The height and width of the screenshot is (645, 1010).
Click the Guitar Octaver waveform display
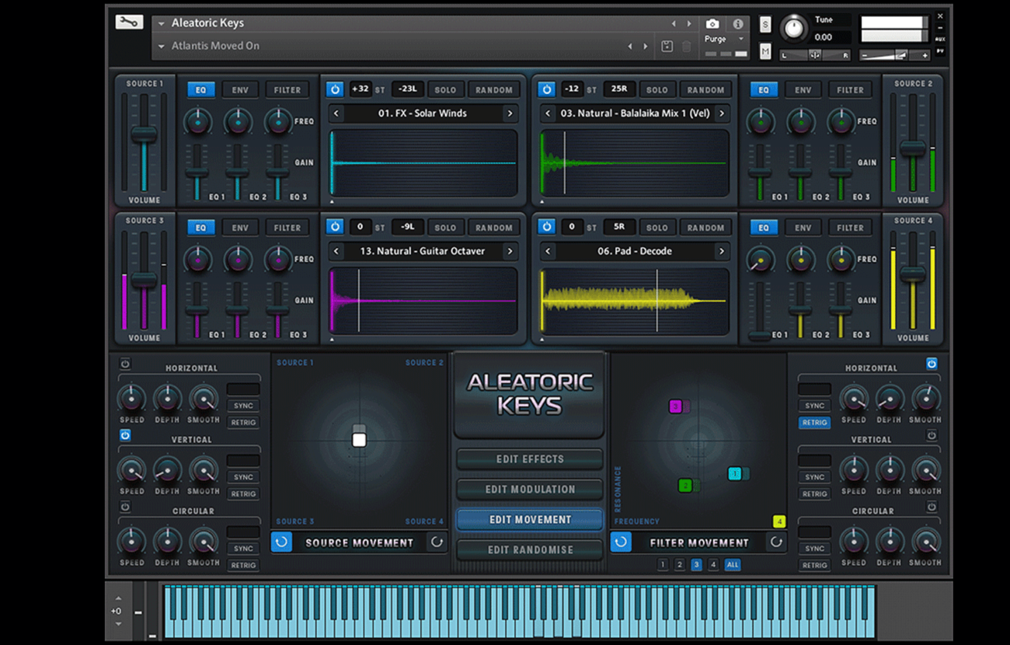[423, 300]
